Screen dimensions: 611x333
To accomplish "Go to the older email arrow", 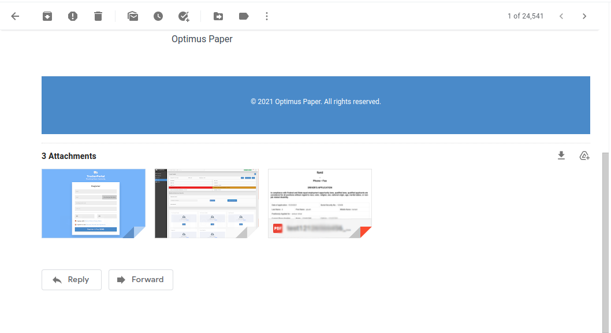I will pos(584,16).
